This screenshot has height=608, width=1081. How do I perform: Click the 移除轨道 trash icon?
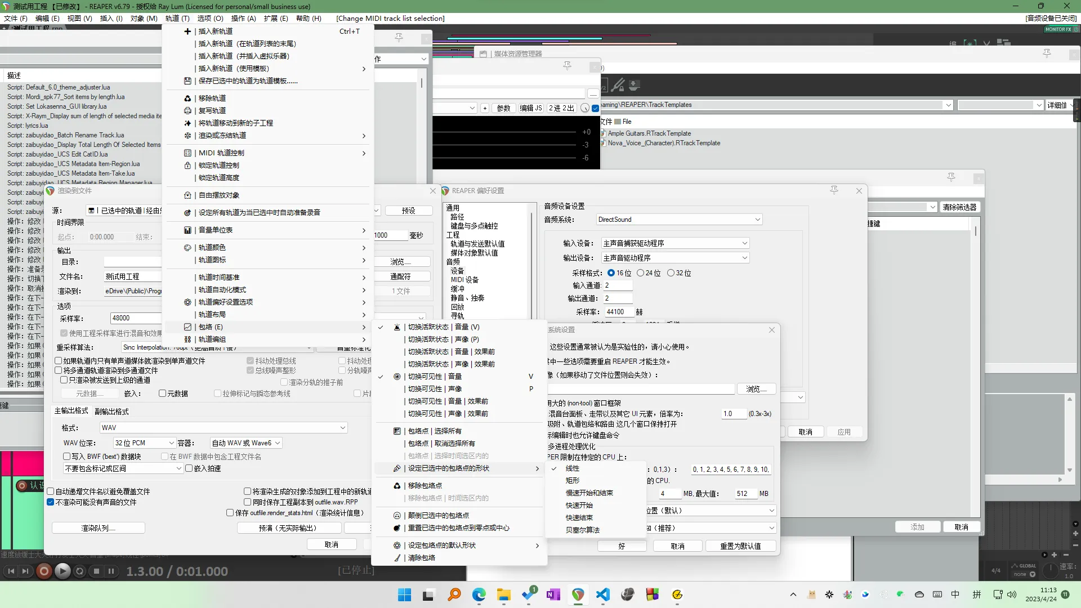point(187,99)
